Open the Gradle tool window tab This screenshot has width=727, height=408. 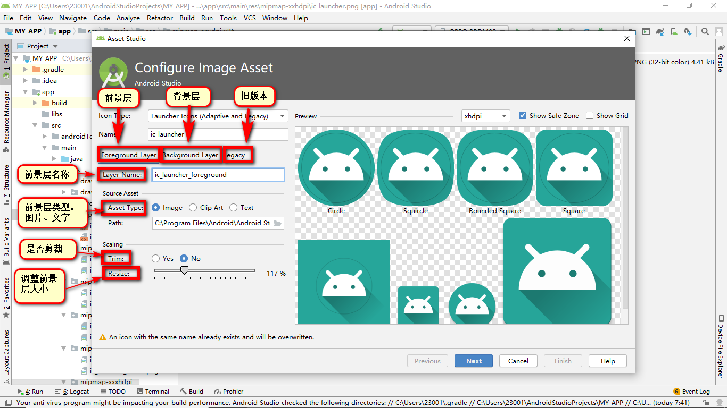[x=721, y=59]
